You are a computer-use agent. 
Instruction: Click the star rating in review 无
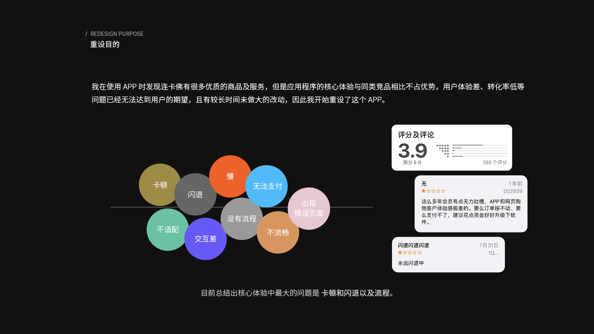coord(433,191)
